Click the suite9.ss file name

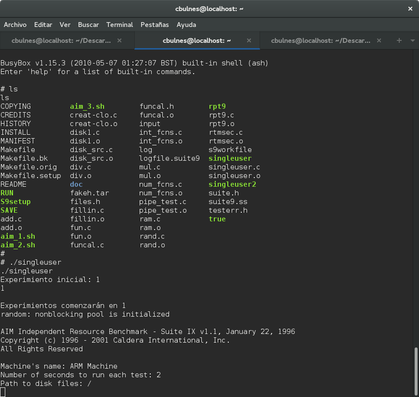click(228, 202)
